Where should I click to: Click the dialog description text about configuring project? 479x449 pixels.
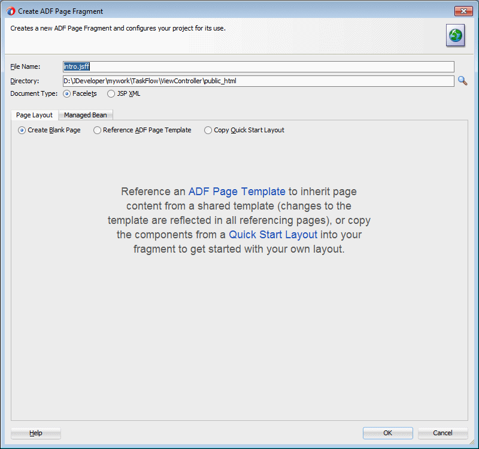coord(118,28)
